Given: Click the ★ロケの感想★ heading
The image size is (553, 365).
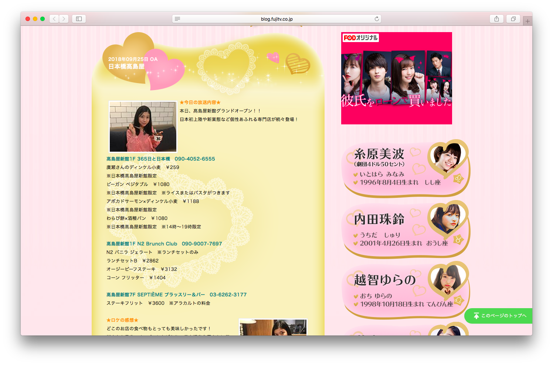Looking at the screenshot, I should coord(122,320).
